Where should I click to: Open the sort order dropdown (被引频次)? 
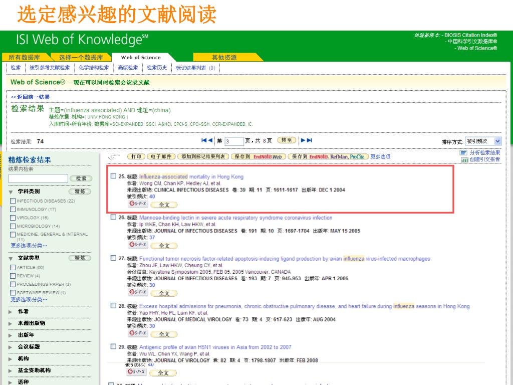point(483,141)
